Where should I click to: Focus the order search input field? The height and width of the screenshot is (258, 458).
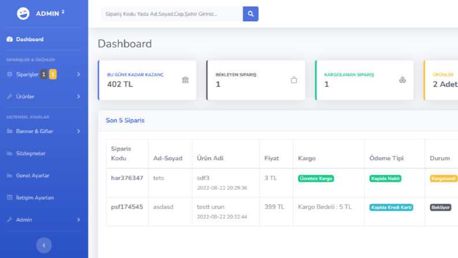(x=172, y=14)
